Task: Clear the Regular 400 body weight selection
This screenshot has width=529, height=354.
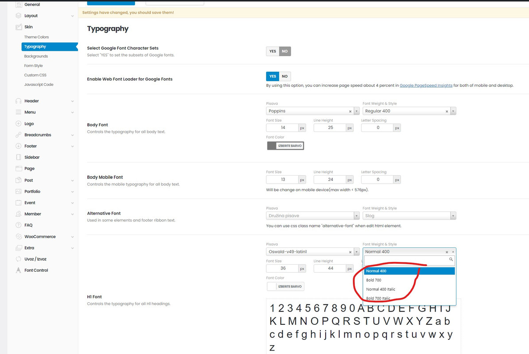Action: 447,111
